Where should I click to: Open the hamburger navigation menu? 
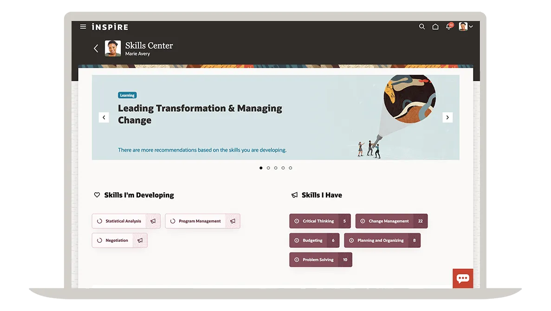[83, 27]
